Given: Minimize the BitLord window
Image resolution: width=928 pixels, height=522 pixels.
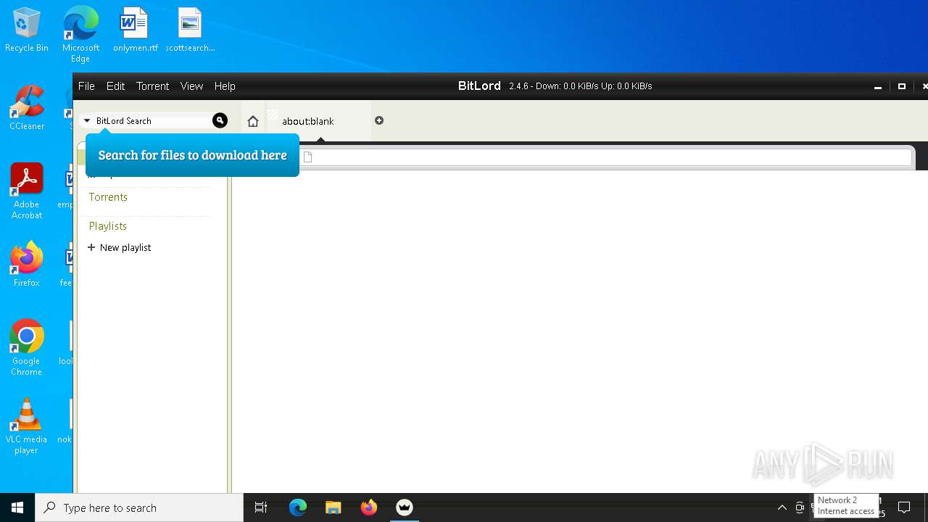Looking at the screenshot, I should (877, 86).
